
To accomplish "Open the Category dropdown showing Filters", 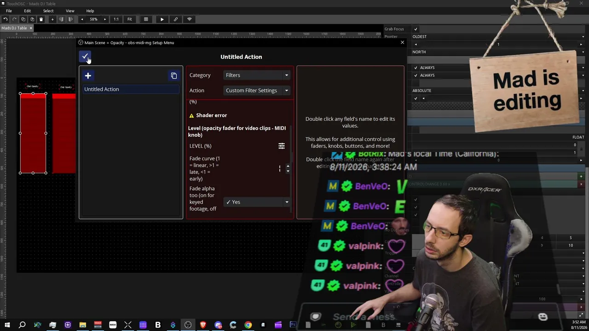I will pyautogui.click(x=257, y=75).
